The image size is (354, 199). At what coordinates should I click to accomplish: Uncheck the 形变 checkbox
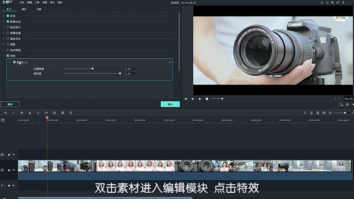point(8,16)
